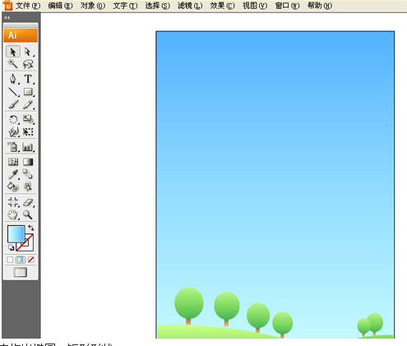Select the Magic Wand tool
This screenshot has height=346, width=407.
(x=12, y=63)
